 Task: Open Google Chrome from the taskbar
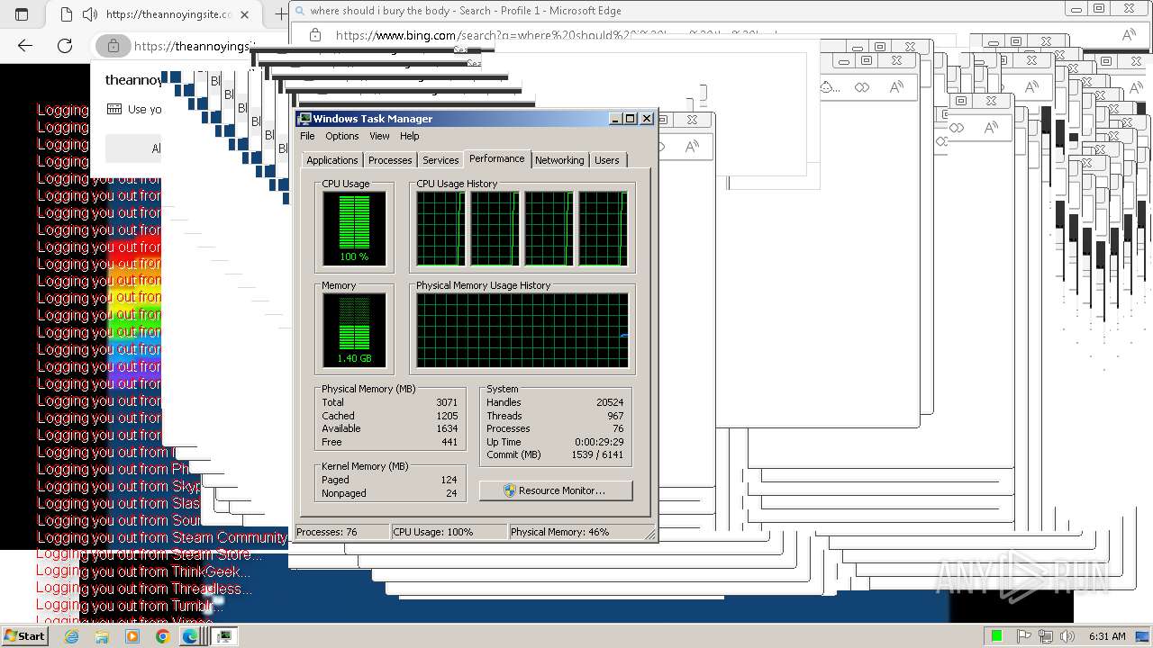point(162,636)
